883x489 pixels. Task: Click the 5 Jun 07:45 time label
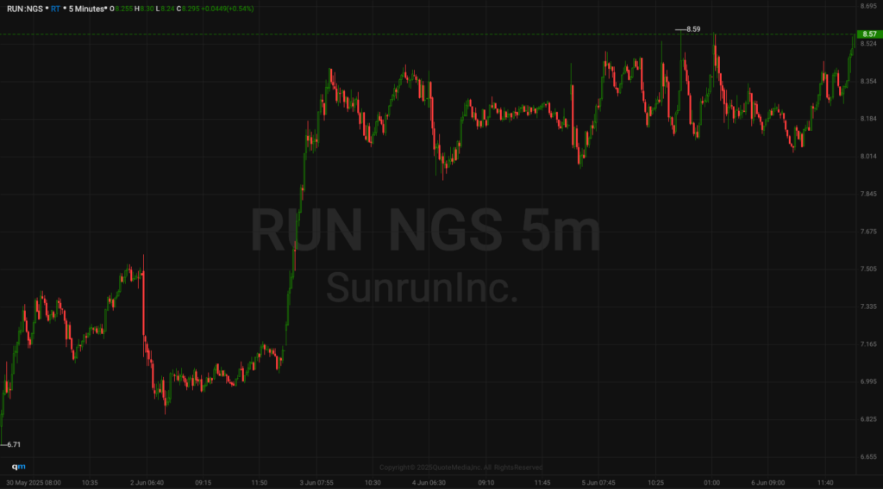(x=598, y=483)
